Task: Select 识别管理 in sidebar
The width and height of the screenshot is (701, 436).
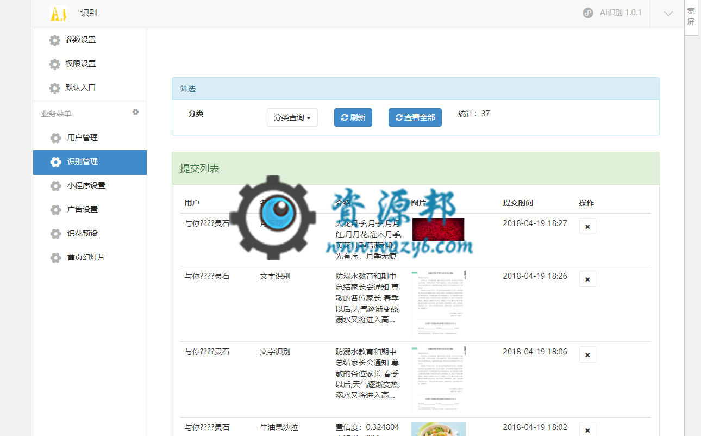Action: point(90,162)
